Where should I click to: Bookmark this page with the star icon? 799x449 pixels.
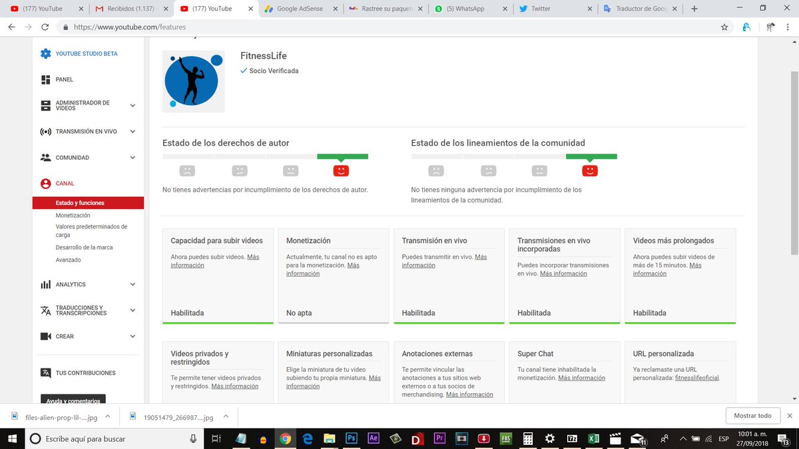(724, 27)
